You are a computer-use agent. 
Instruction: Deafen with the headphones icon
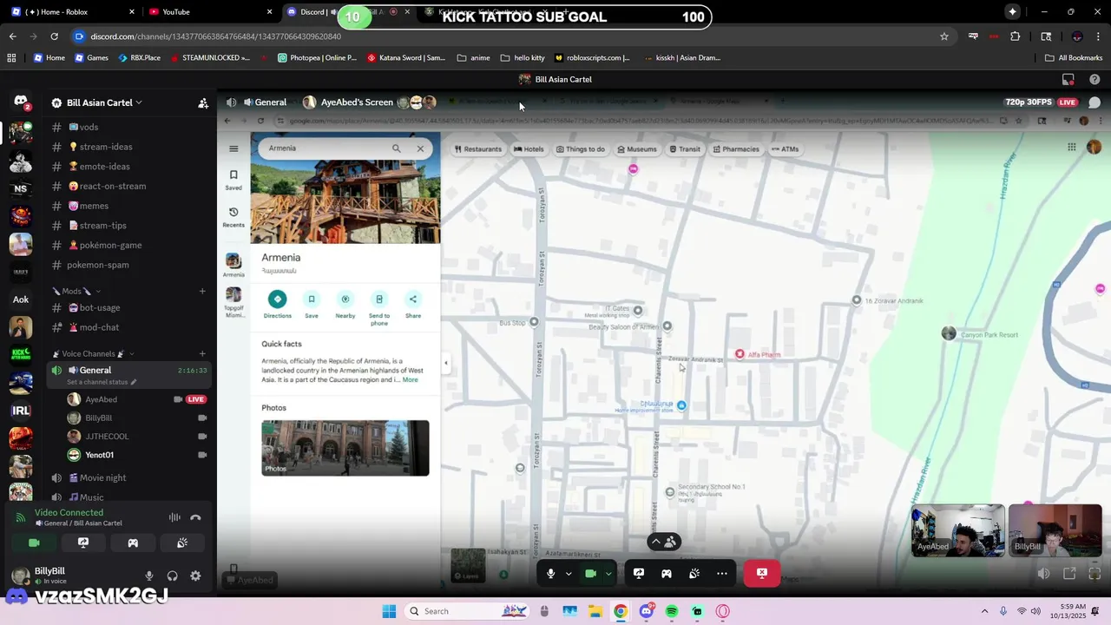(x=172, y=576)
